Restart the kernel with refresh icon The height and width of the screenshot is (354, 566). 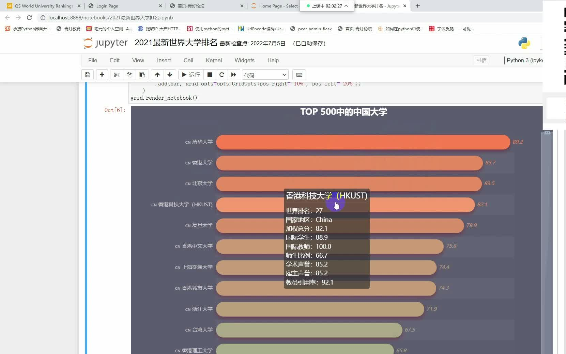coord(222,75)
